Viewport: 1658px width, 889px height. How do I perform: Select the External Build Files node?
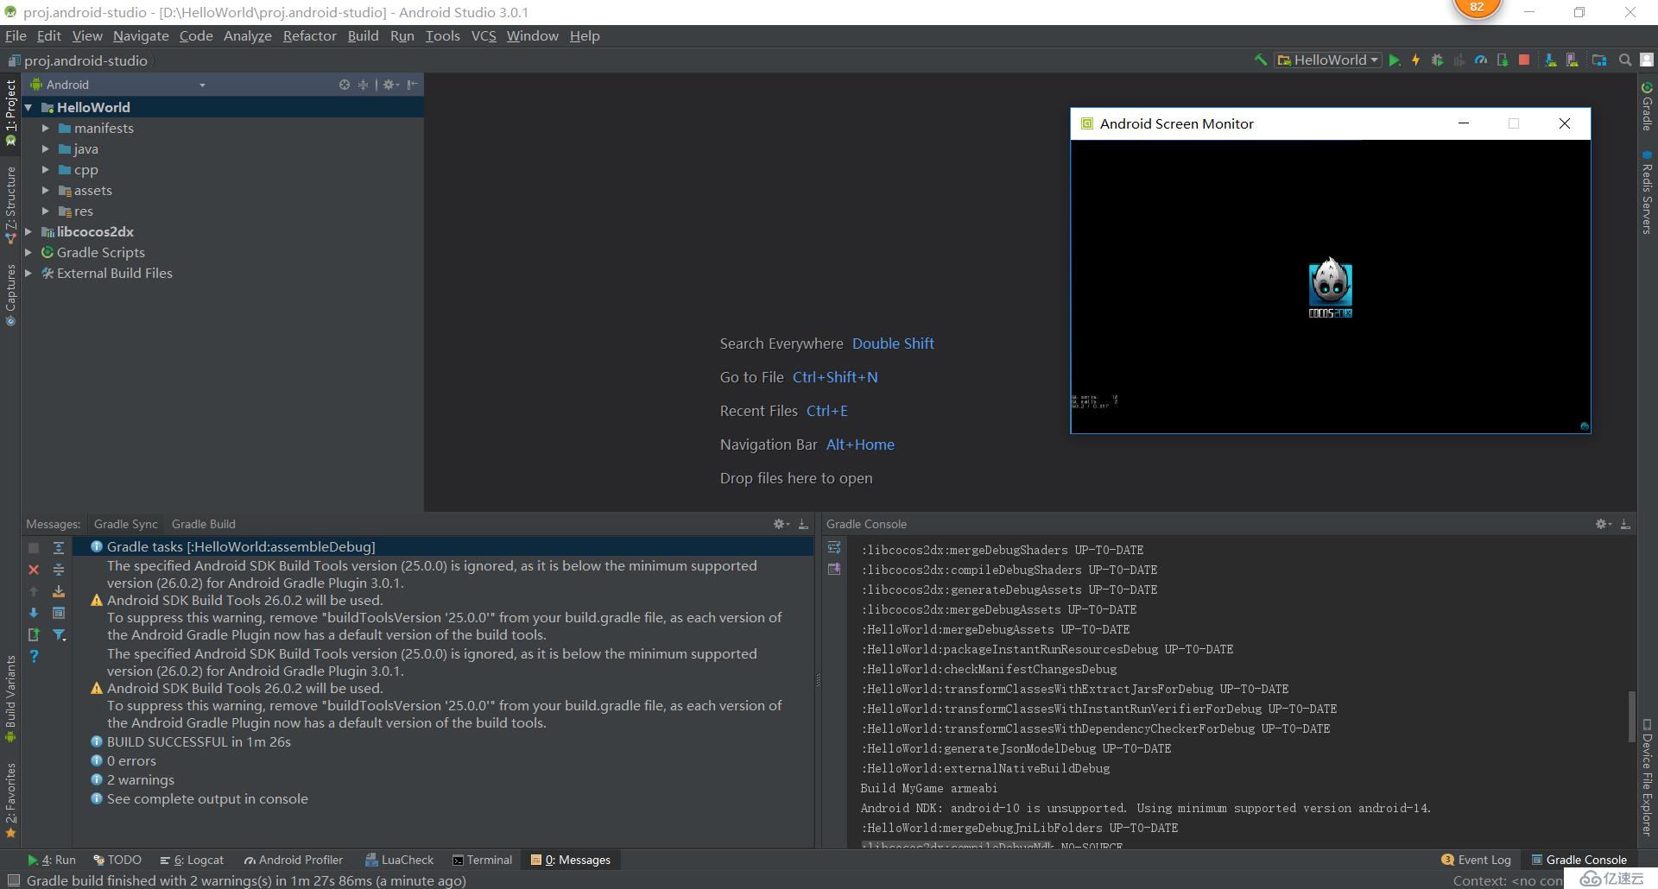click(x=115, y=273)
